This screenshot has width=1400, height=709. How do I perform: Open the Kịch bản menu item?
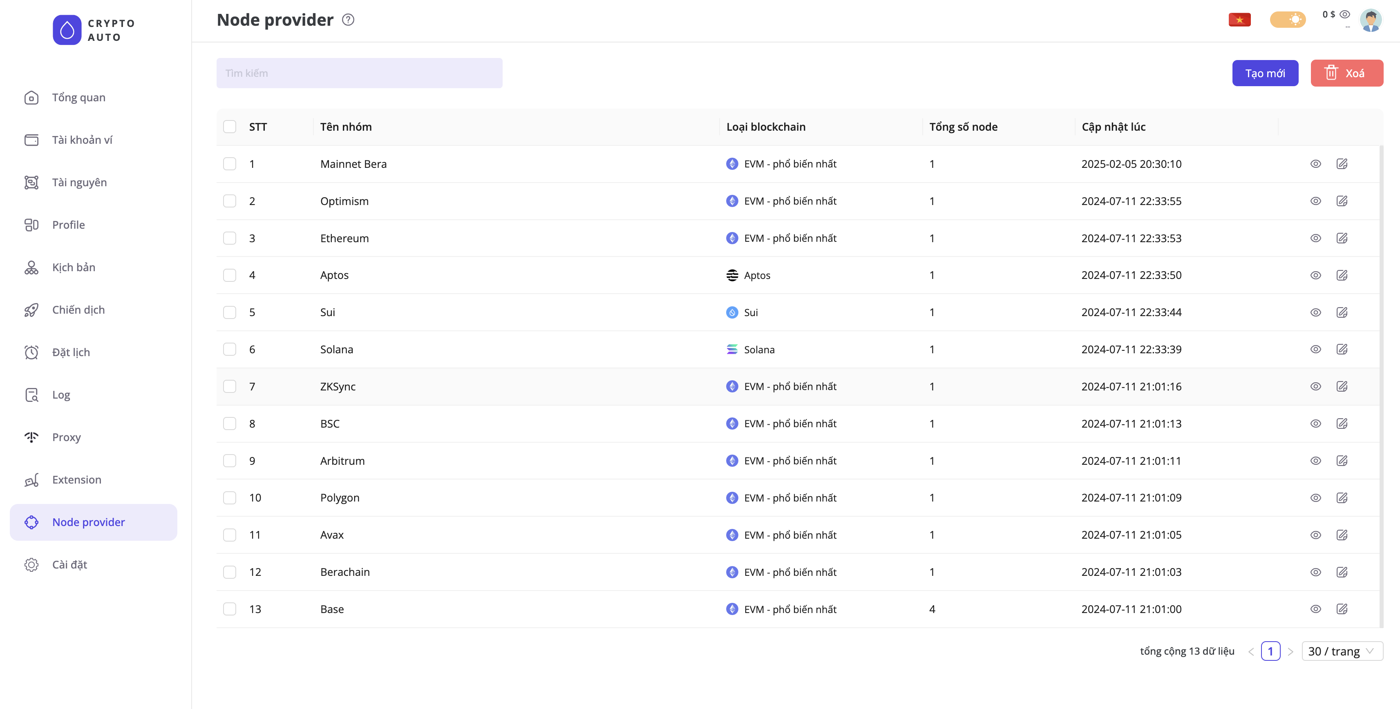coord(74,267)
